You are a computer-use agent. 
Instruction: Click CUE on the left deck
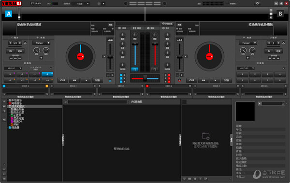[x=63, y=80]
